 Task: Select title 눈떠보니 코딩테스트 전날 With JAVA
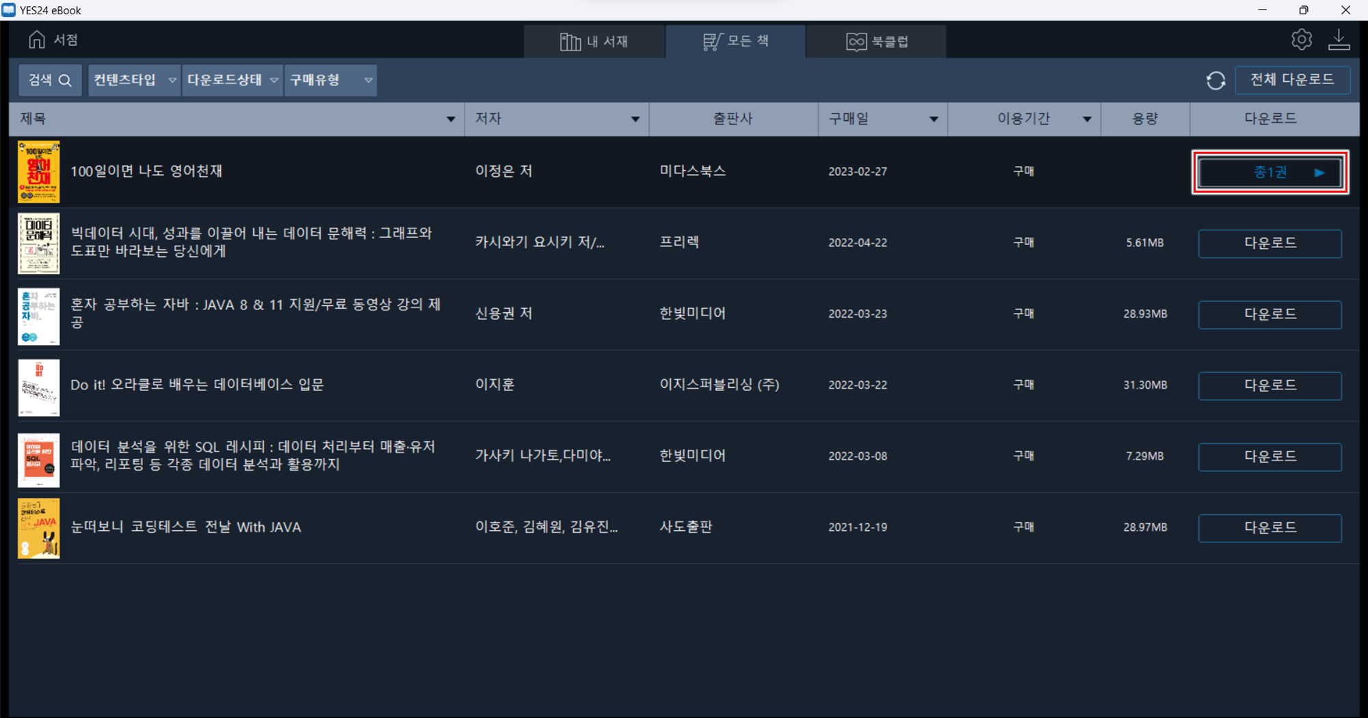pos(186,527)
